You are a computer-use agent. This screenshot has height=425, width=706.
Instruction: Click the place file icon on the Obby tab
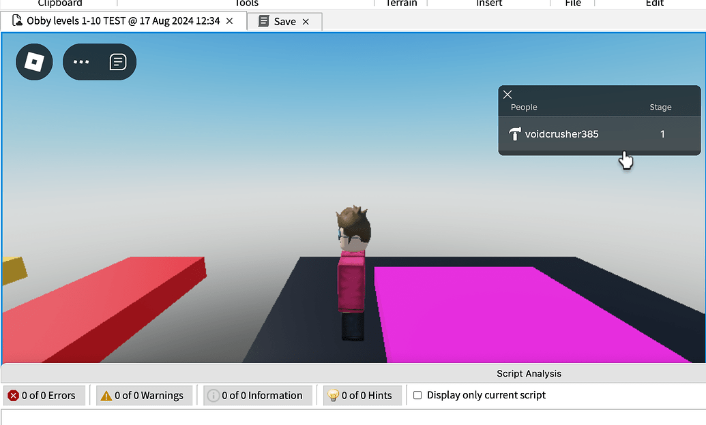pyautogui.click(x=16, y=21)
